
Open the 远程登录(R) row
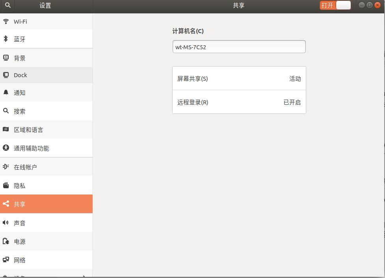click(239, 102)
